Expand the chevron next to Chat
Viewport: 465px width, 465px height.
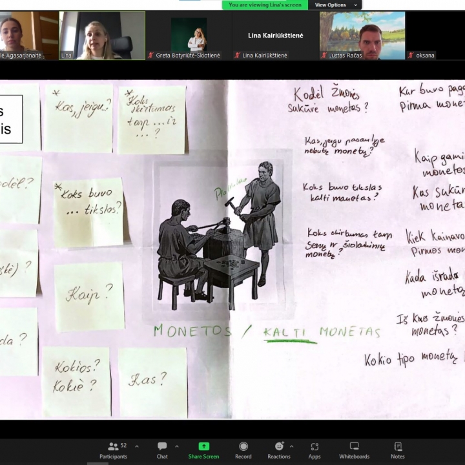pyautogui.click(x=177, y=446)
